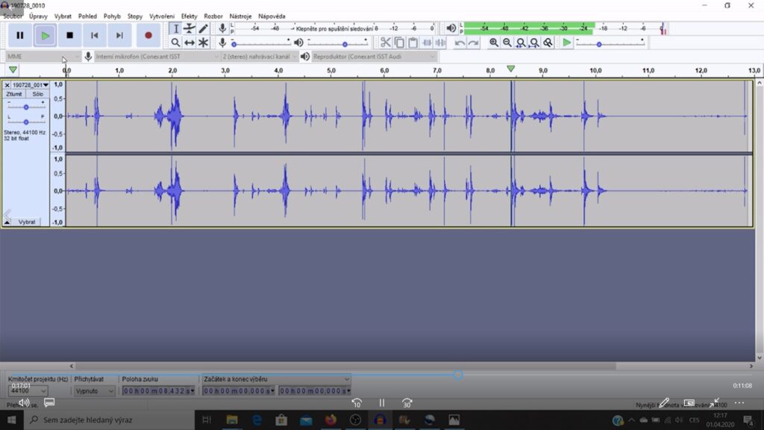Select the Multi-tool asterisk icon
Screen dimensions: 764x430
coord(203,43)
